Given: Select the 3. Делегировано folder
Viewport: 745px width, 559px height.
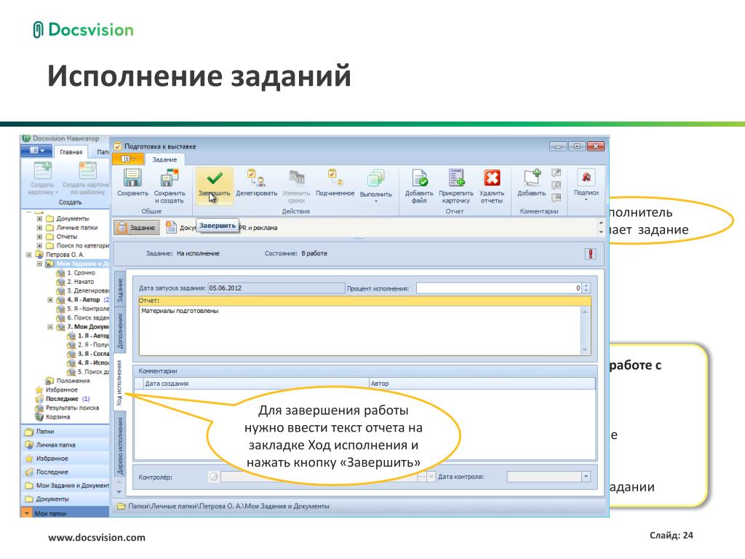Looking at the screenshot, I should [83, 291].
